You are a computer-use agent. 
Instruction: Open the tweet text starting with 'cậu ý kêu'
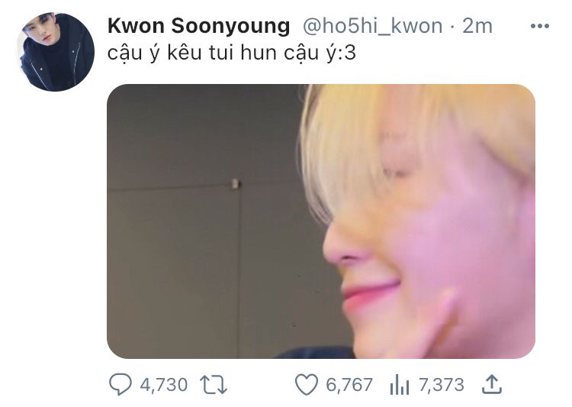[x=231, y=53]
